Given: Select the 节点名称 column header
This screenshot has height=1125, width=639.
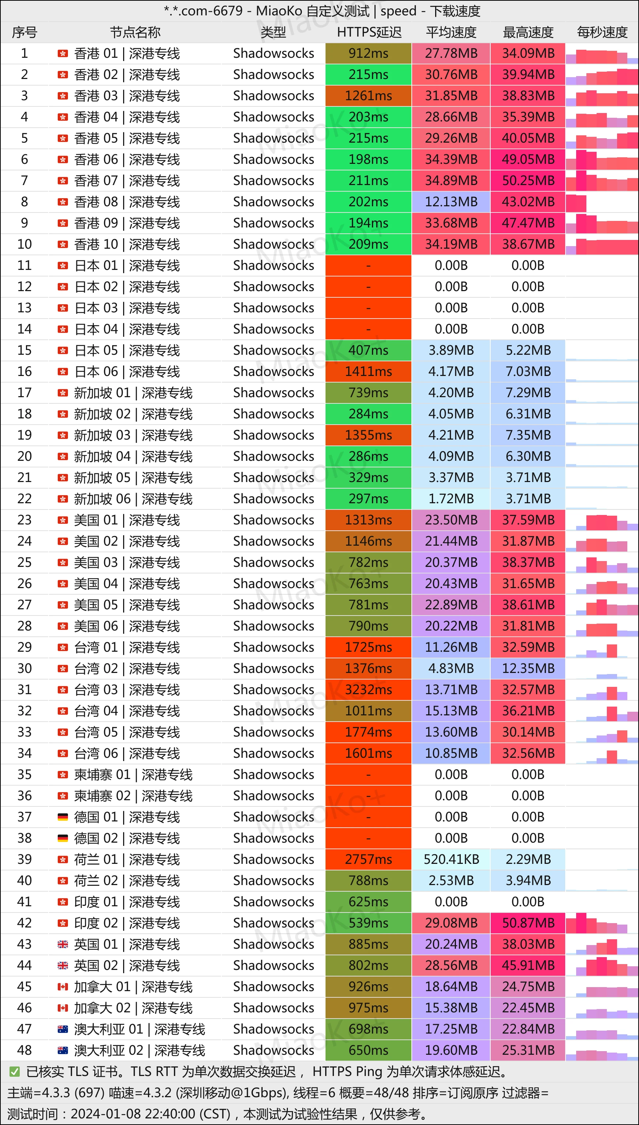Looking at the screenshot, I should click(135, 32).
